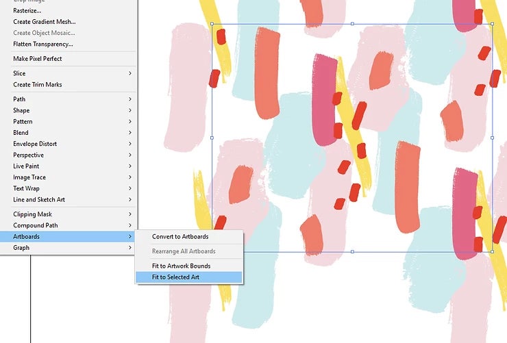The width and height of the screenshot is (507, 343).
Task: Select Create Gradient Mesh... menu entry
Action: [x=69, y=22]
